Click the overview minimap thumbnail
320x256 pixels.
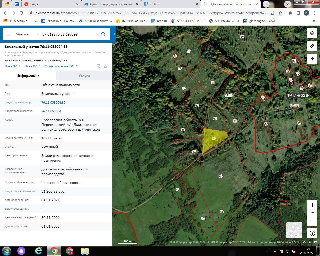[294, 230]
